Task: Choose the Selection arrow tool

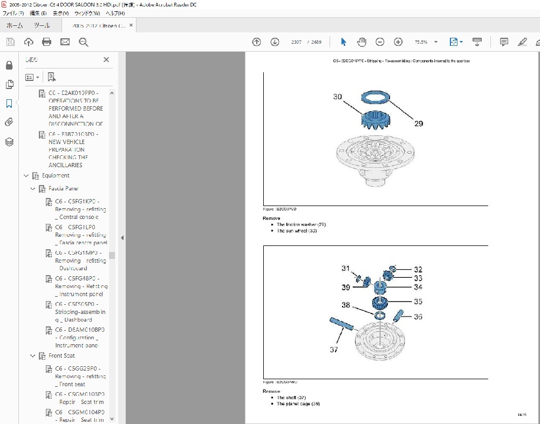Action: pyautogui.click(x=343, y=42)
